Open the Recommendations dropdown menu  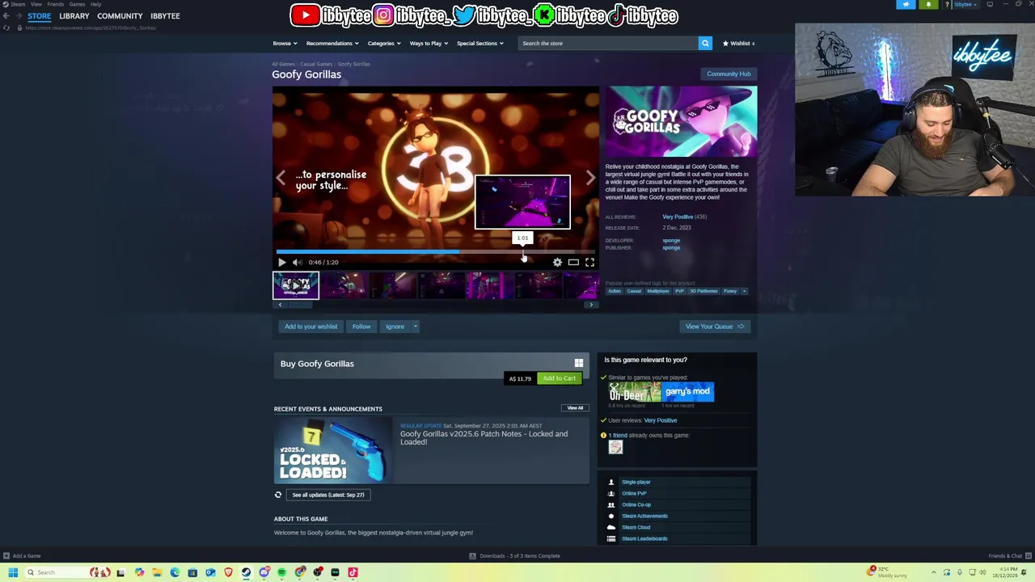pos(332,43)
